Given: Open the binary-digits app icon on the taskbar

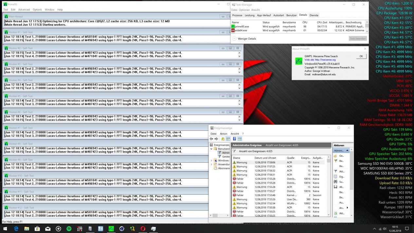Looking at the screenshot, I should (x=80, y=229).
